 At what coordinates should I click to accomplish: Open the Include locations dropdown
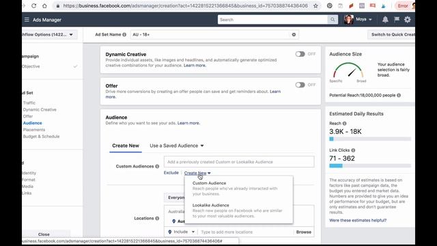click(x=182, y=232)
